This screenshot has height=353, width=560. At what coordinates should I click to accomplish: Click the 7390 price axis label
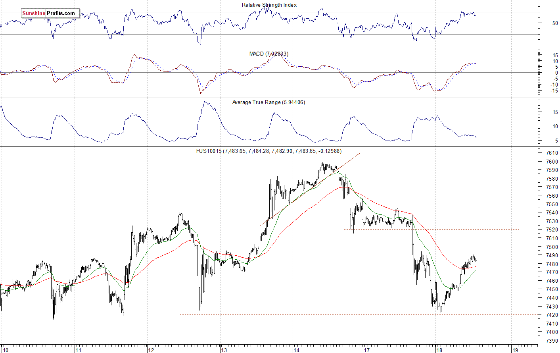[552, 341]
